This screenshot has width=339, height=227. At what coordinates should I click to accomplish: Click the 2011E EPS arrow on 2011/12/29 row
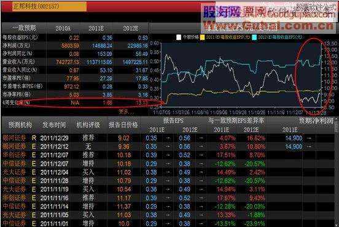[168, 138]
